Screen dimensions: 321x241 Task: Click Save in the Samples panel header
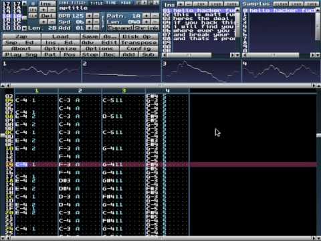pyautogui.click(x=312, y=4)
